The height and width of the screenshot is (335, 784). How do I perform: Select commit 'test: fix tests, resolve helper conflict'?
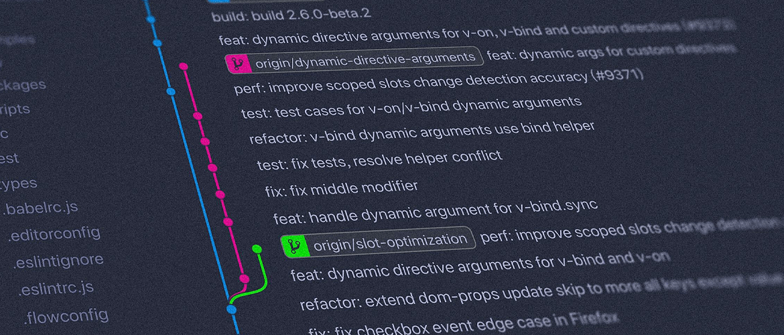tap(379, 159)
